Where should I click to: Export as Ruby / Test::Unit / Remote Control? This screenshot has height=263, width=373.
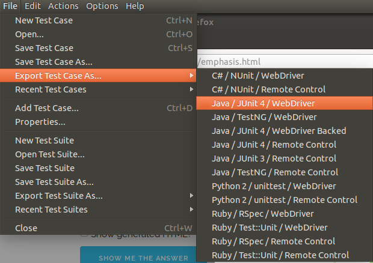click(285, 255)
